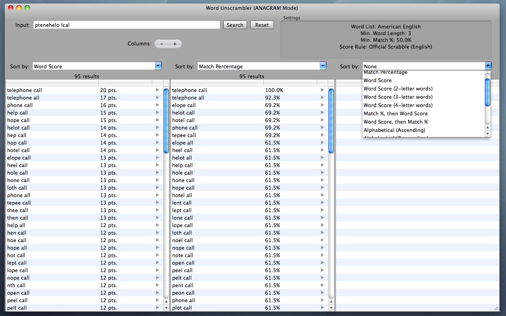Click the arrow icon next to "phone call" 16 pts.

coord(157,105)
